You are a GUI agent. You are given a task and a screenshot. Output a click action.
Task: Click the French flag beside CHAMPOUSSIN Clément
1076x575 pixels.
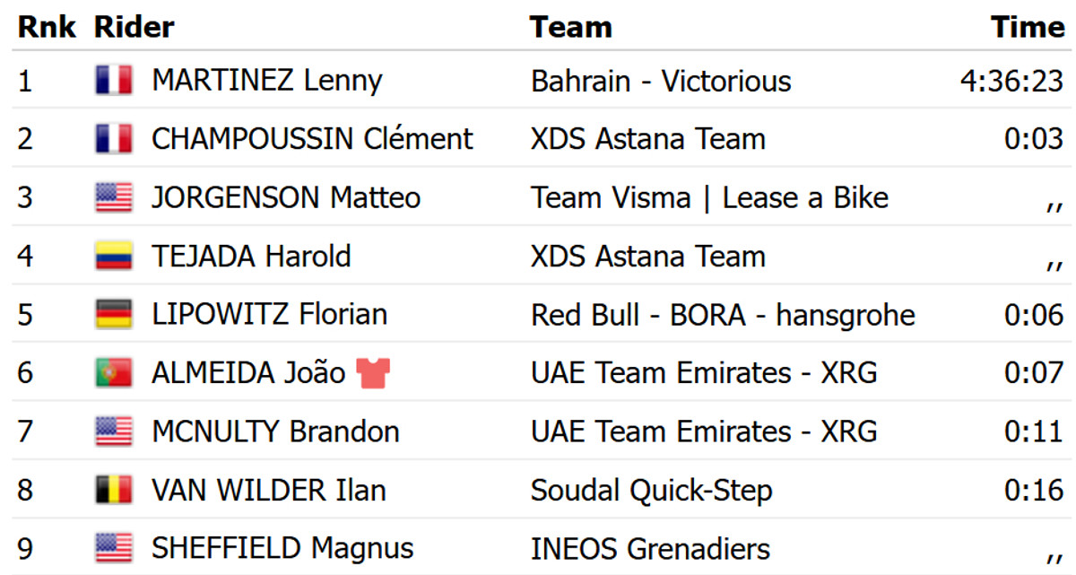pos(113,139)
